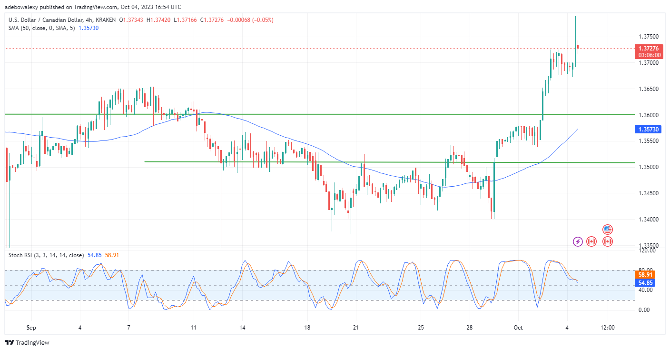Click the 1.37000 price axis label
670x351 pixels.
(648, 63)
